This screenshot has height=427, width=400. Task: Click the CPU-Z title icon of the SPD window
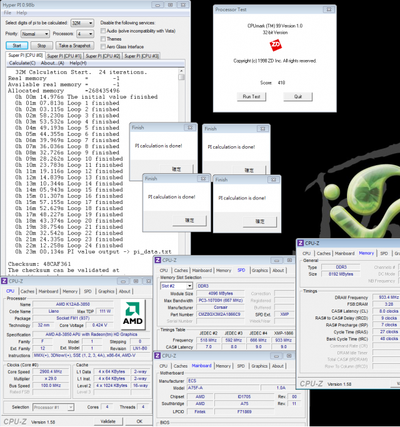(x=157, y=260)
